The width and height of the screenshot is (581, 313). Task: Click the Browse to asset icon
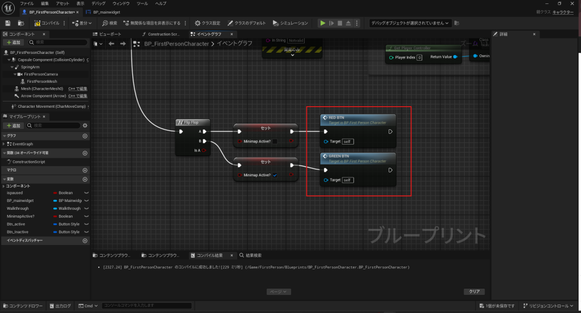[21, 23]
